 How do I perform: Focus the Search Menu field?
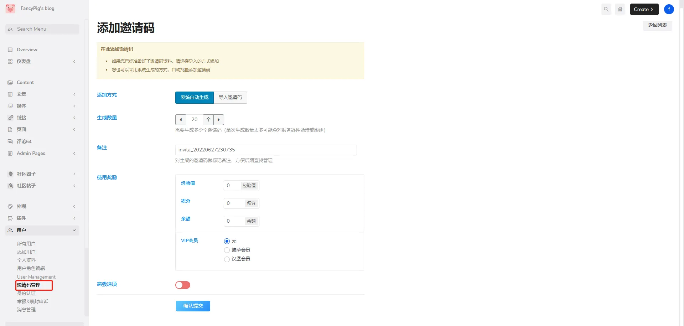pyautogui.click(x=42, y=29)
